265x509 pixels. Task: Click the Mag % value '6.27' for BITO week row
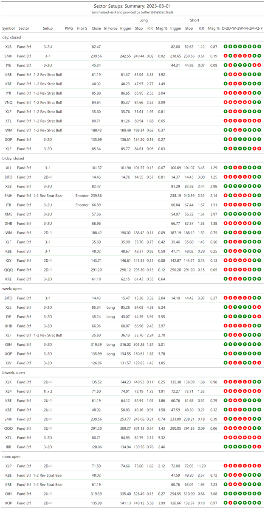(214, 298)
